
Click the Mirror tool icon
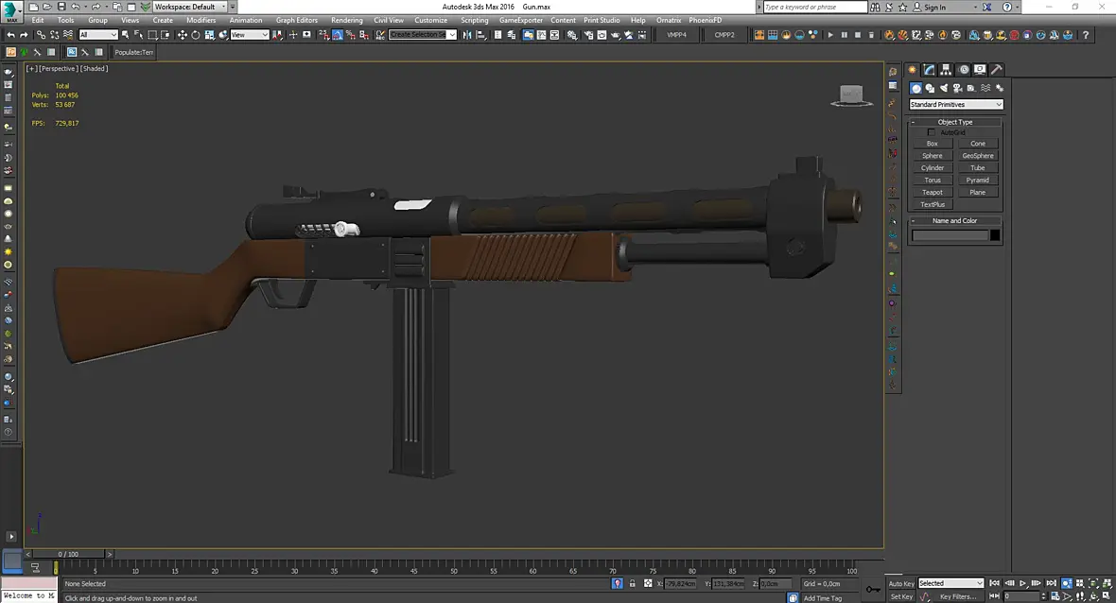(x=467, y=35)
